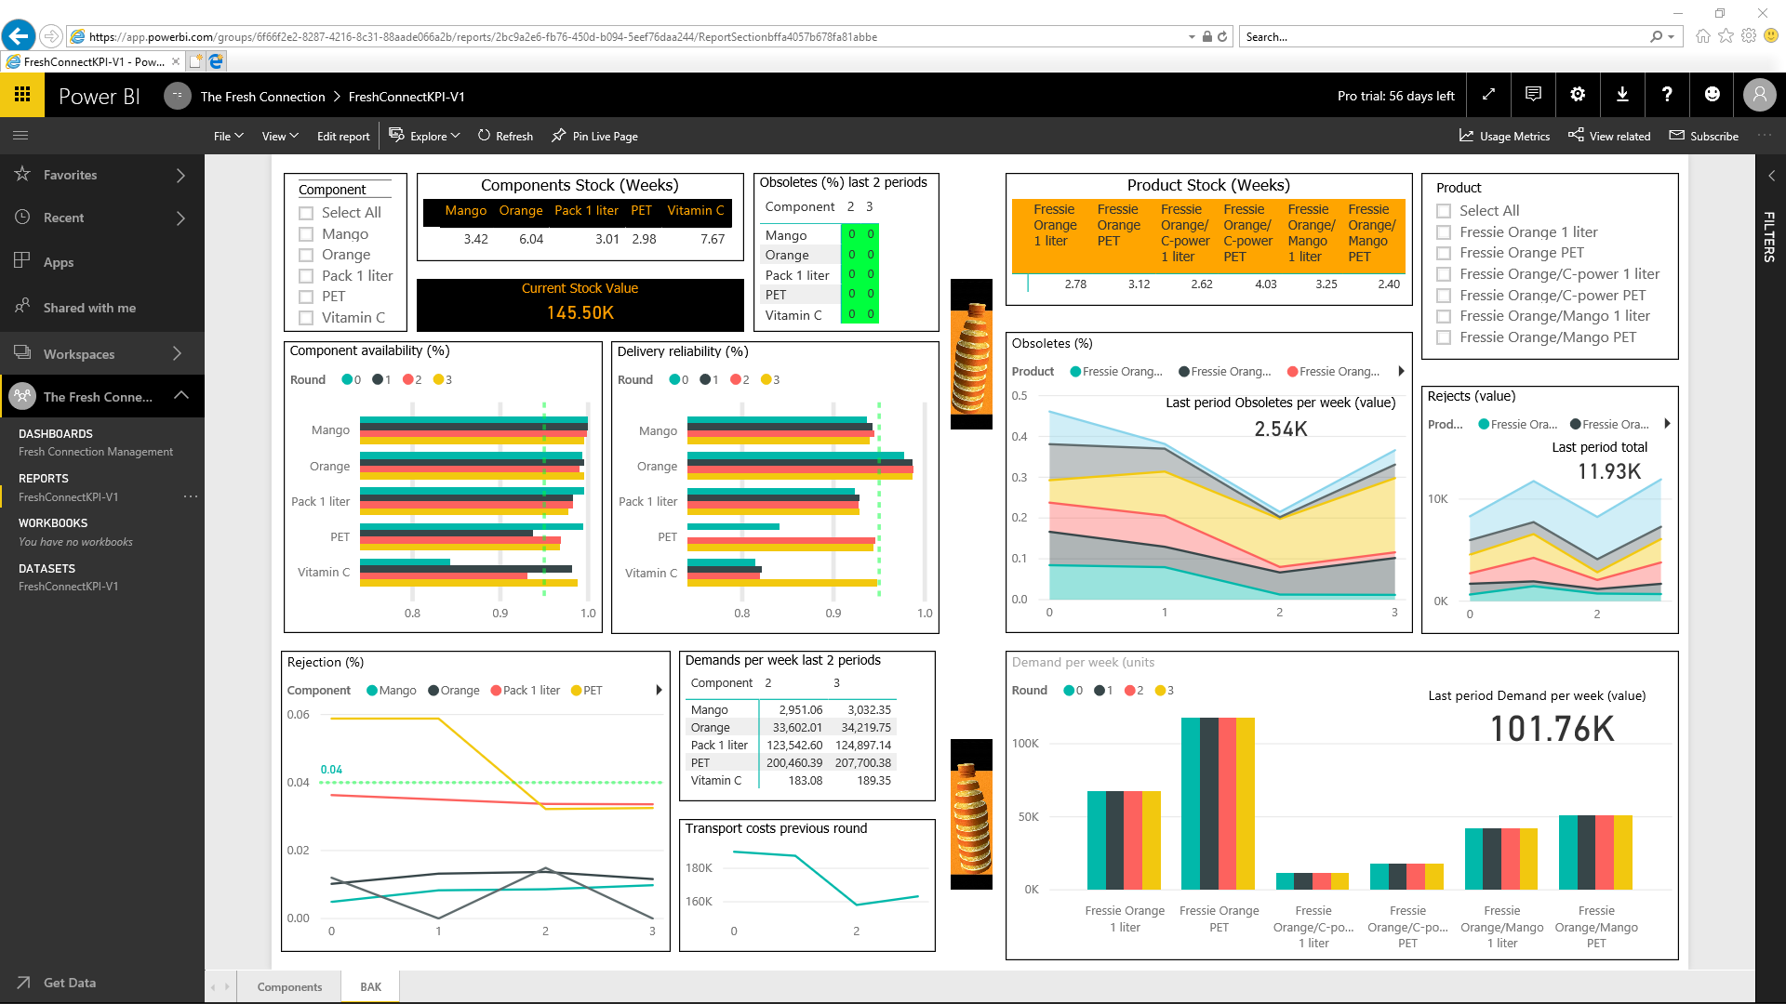1786x1004 pixels.
Task: Collapse The Fresh Connection workspace chevron
Action: coord(181,396)
